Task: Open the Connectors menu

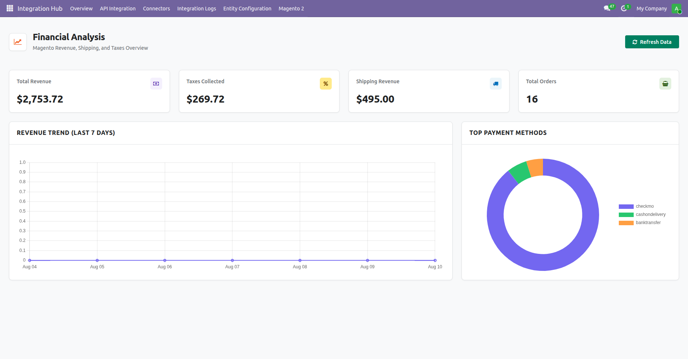Action: coord(157,9)
